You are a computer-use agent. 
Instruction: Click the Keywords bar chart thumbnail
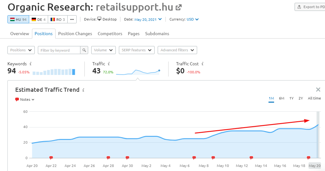(x=54, y=72)
